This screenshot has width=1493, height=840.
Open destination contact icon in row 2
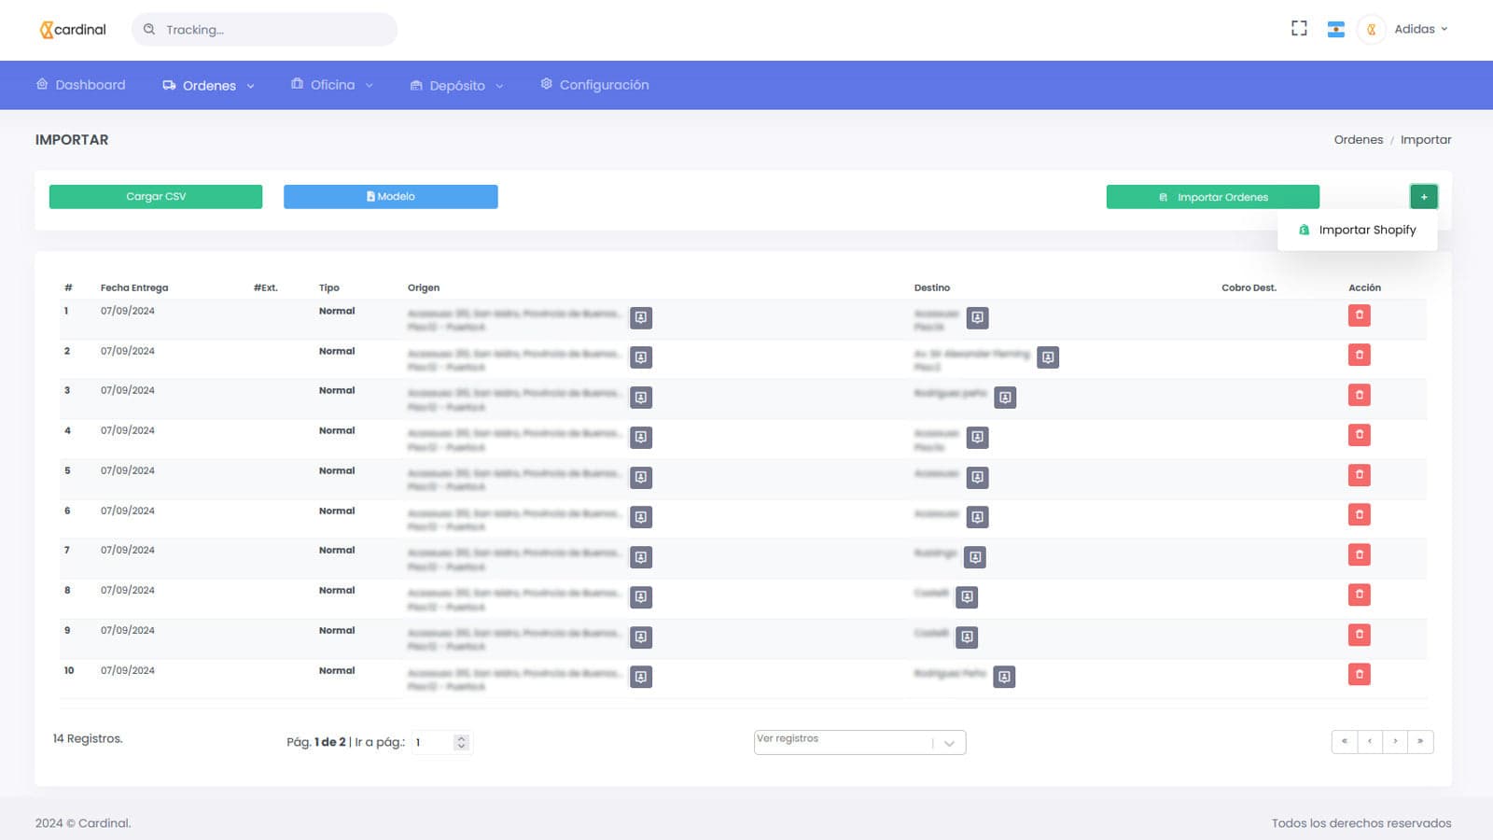(x=1048, y=357)
